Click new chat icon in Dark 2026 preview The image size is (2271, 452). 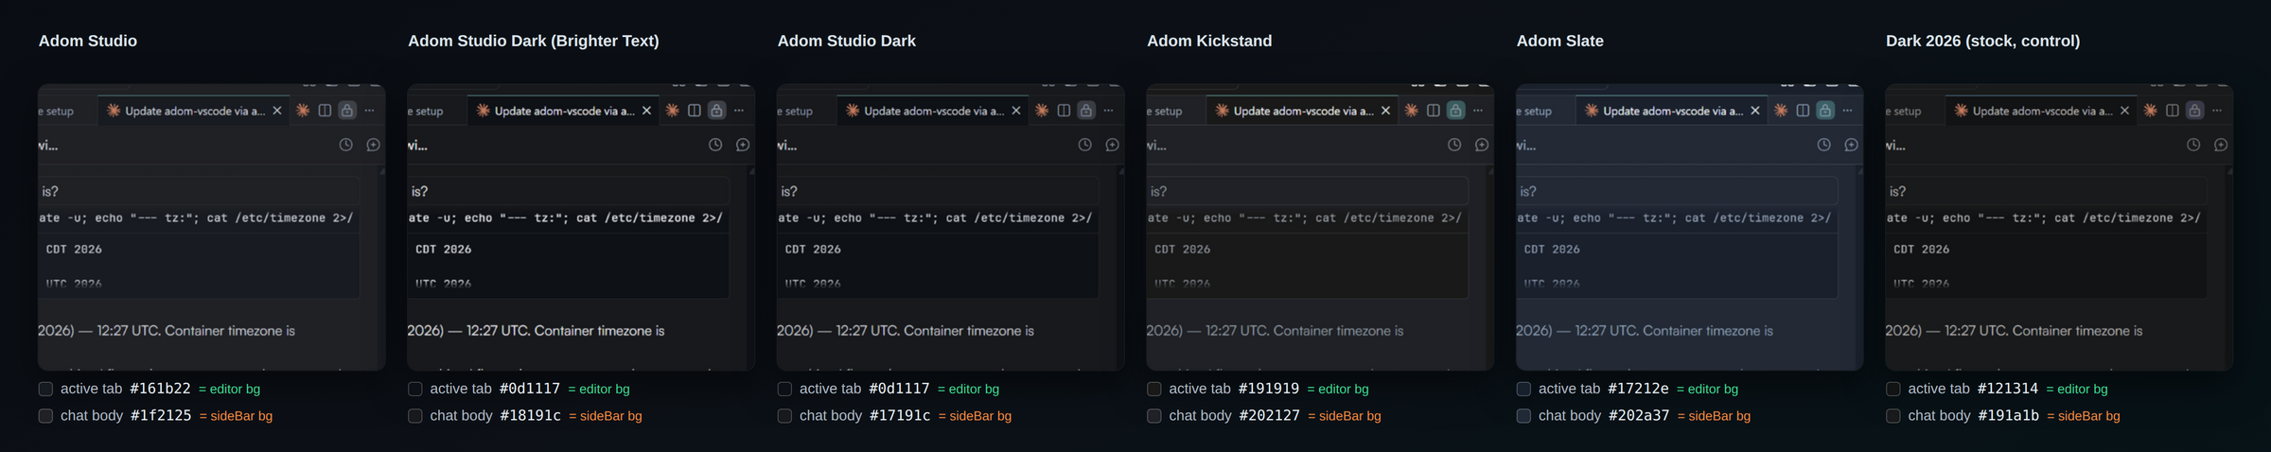coord(2221,145)
